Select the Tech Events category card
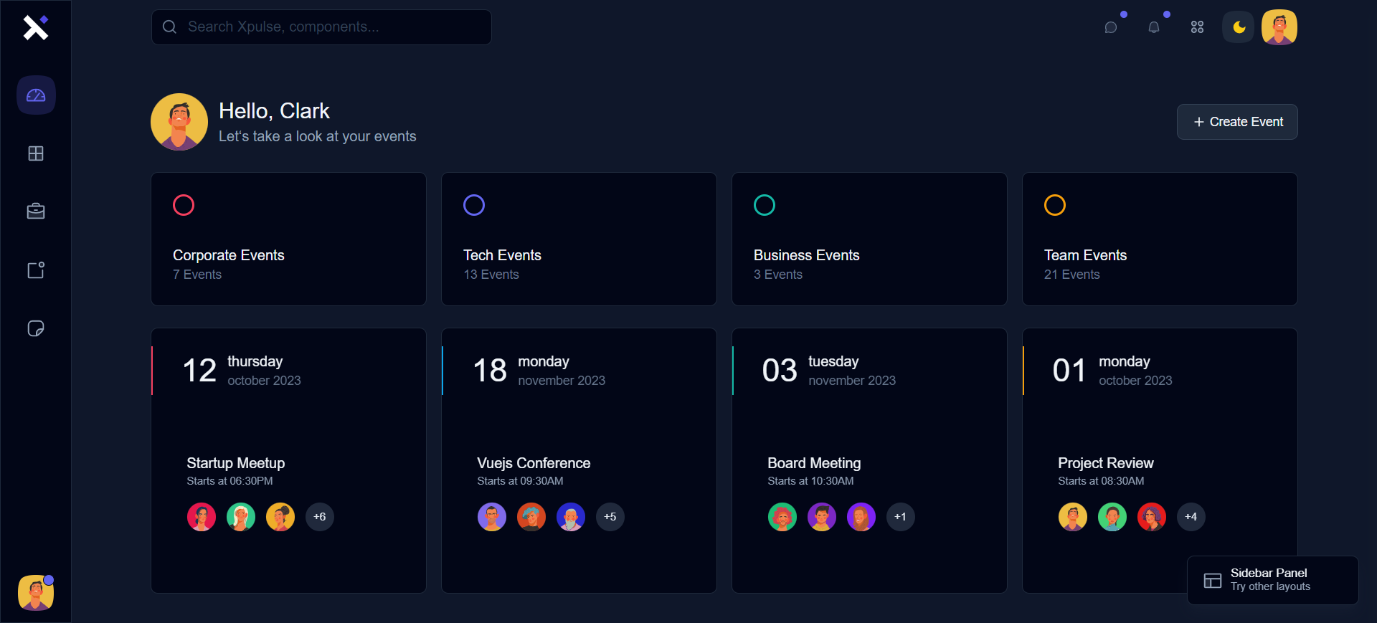Image resolution: width=1377 pixels, height=623 pixels. (x=579, y=239)
